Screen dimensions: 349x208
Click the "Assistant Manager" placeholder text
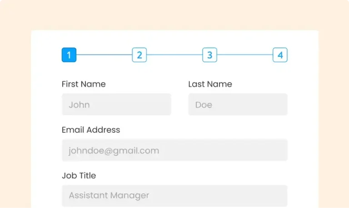(109, 196)
